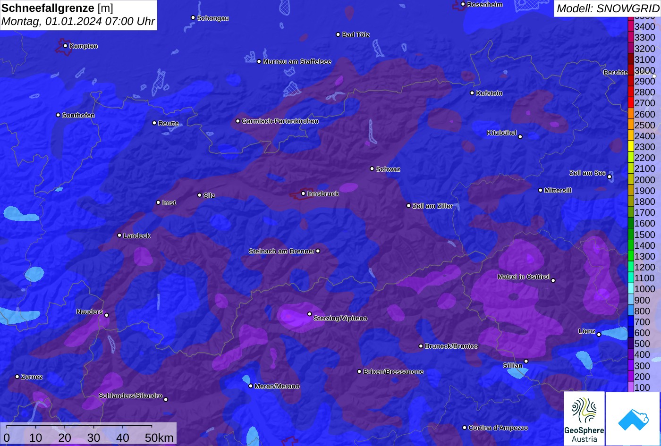Click the Steinach am Brenner label
The image size is (661, 446).
click(281, 251)
